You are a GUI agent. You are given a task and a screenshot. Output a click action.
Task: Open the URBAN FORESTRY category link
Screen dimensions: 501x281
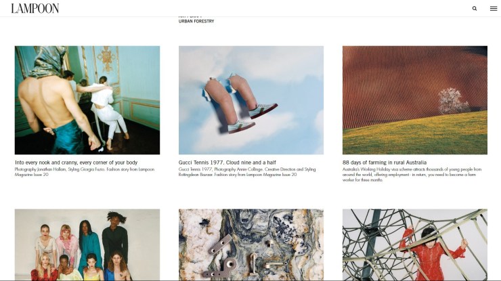(196, 21)
